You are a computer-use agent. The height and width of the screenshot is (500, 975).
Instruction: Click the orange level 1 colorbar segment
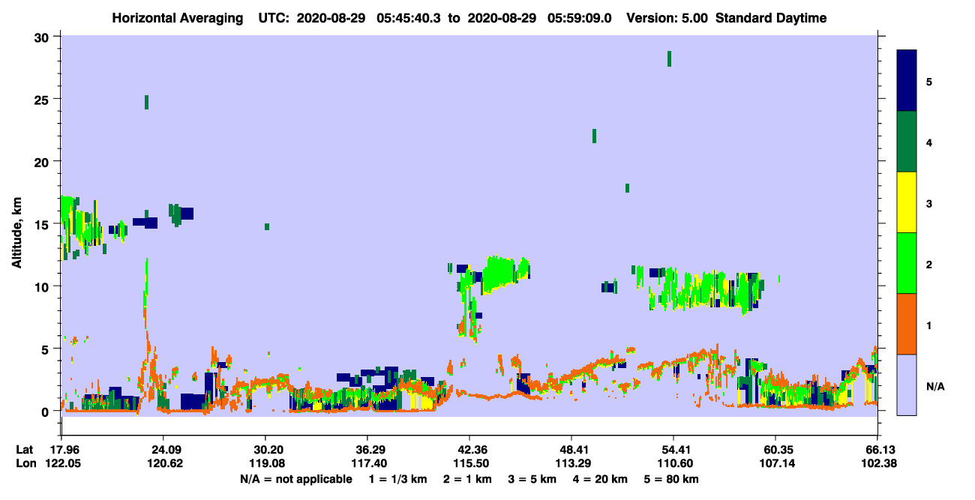[x=907, y=323]
